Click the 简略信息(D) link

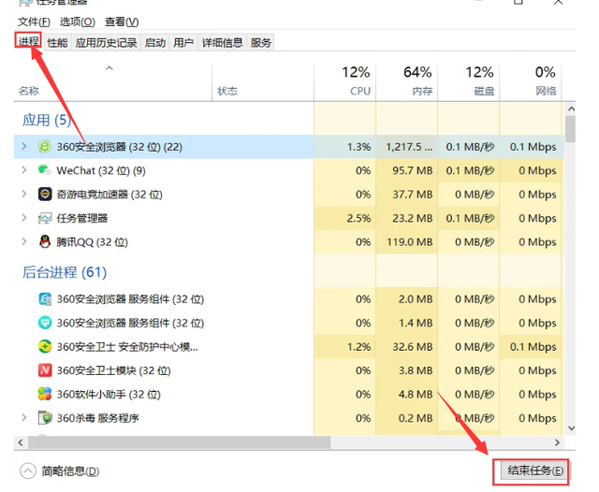70,471
